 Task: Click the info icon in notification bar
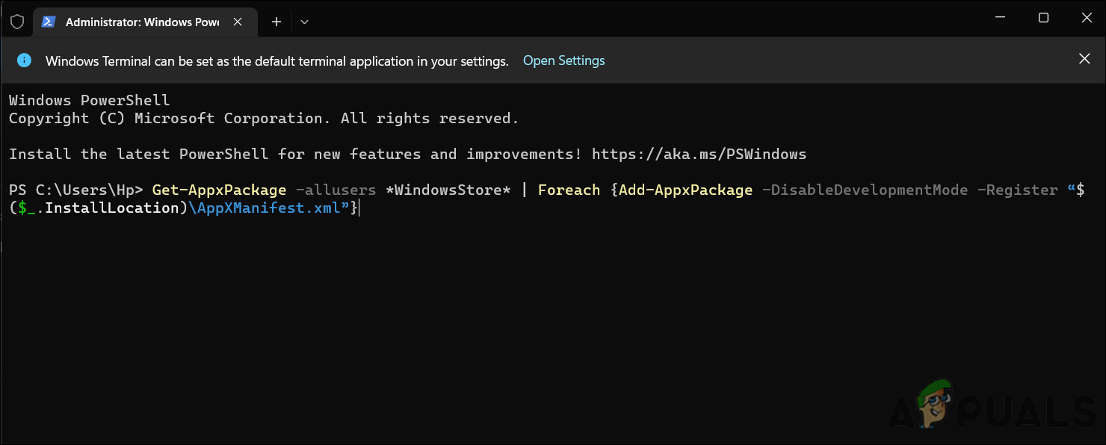click(25, 60)
